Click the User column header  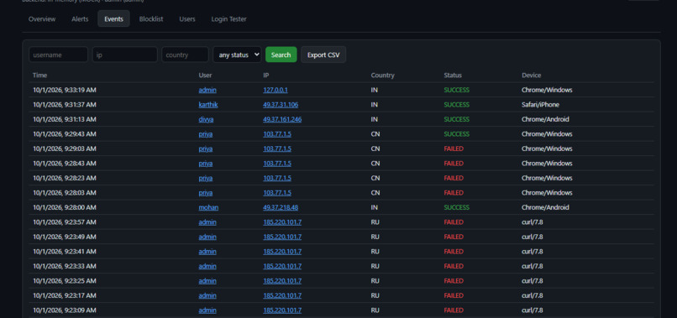205,76
